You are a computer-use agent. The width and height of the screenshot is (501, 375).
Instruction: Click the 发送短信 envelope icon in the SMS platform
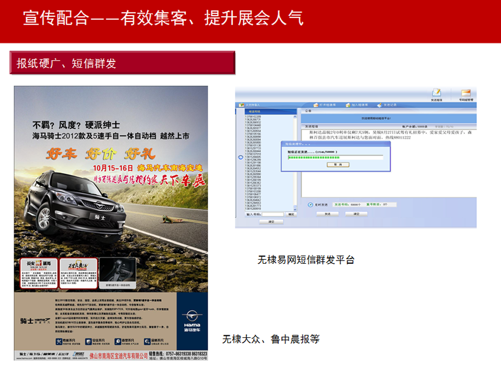436,93
